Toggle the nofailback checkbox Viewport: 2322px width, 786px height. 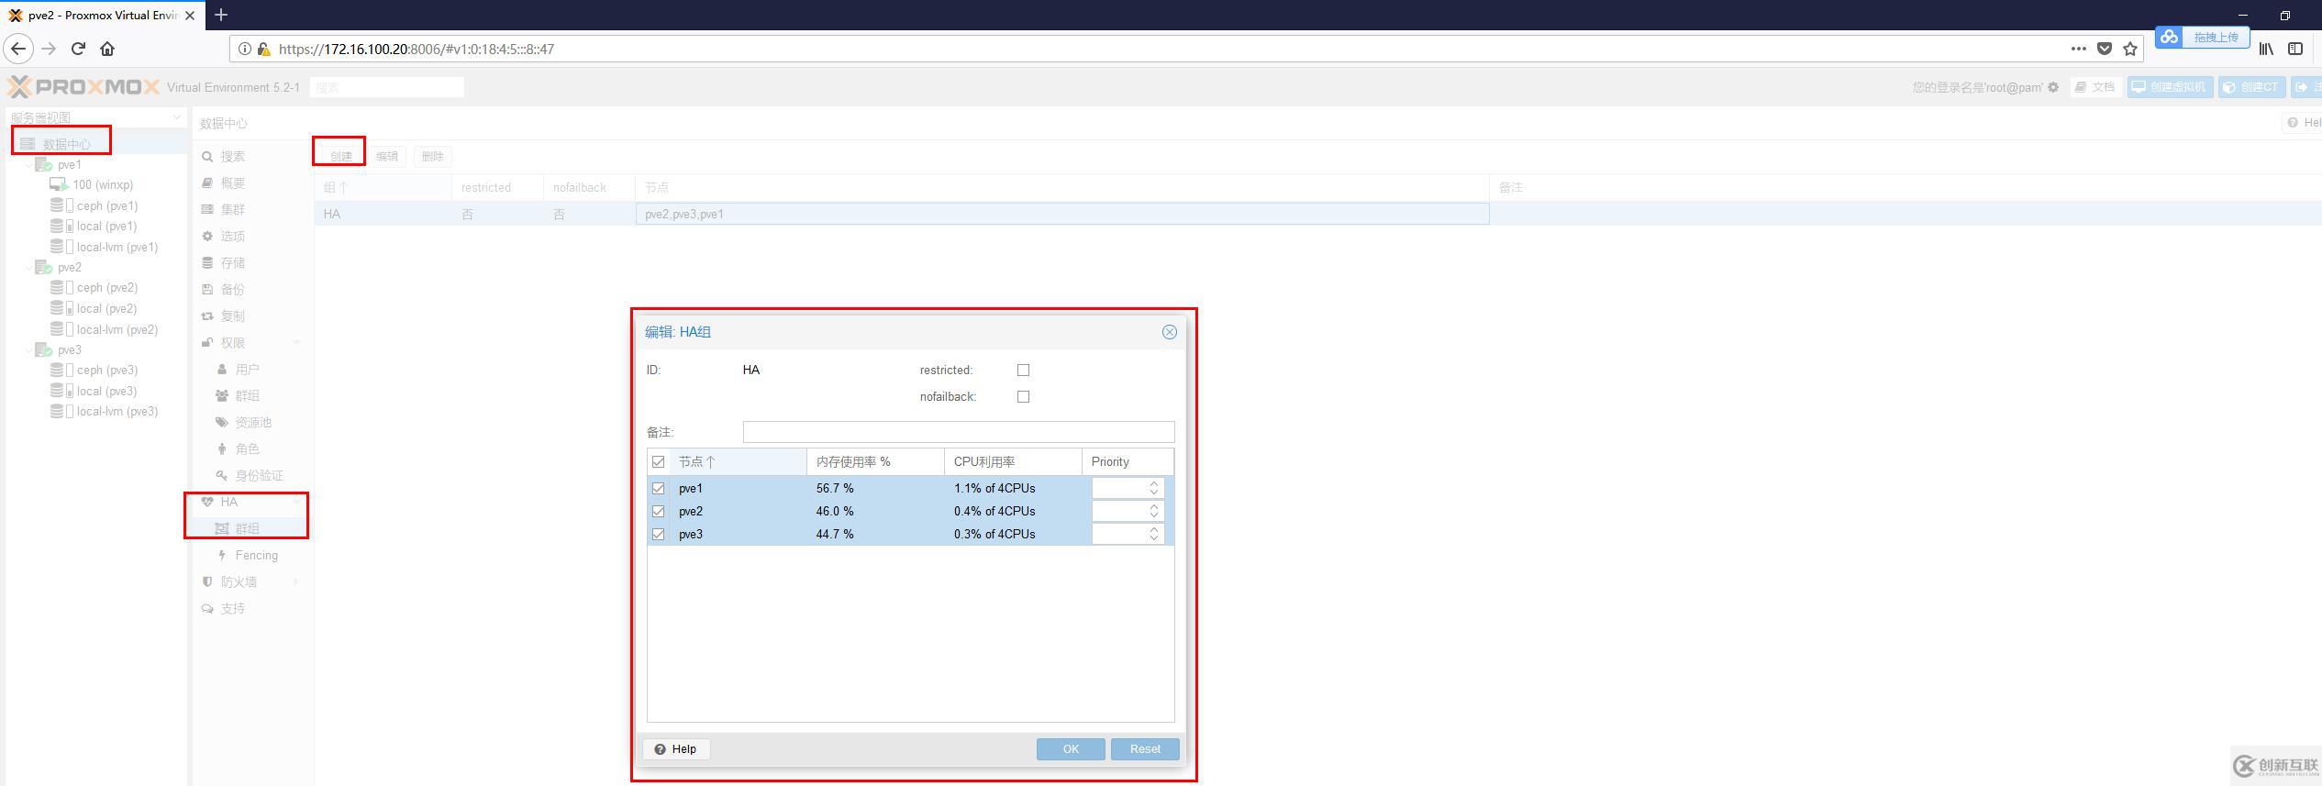point(1023,397)
